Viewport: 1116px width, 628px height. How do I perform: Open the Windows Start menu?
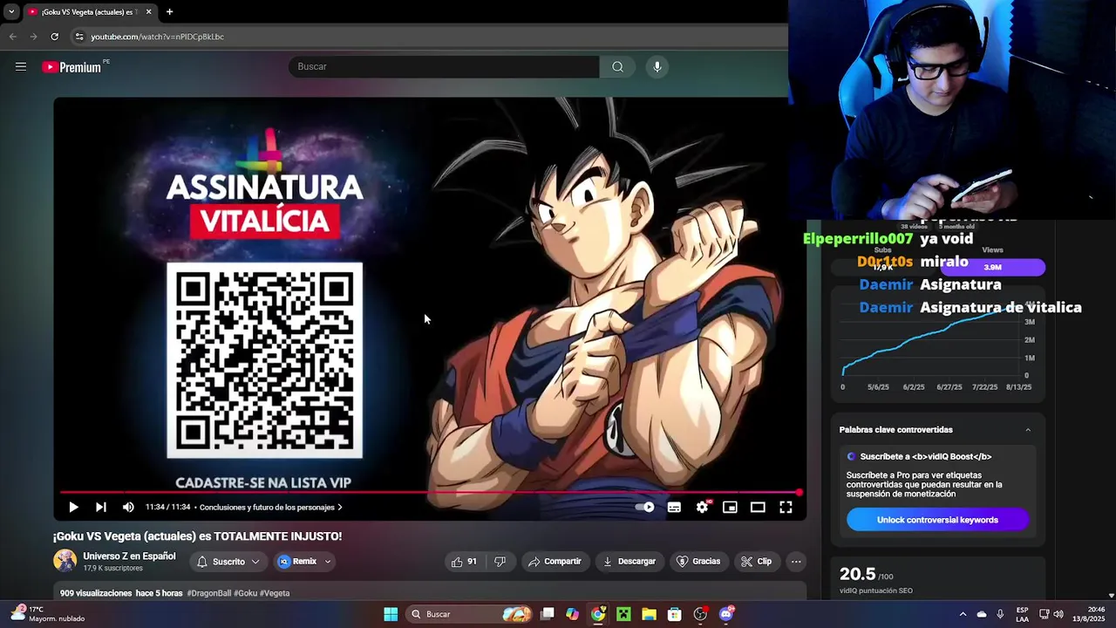tap(391, 614)
